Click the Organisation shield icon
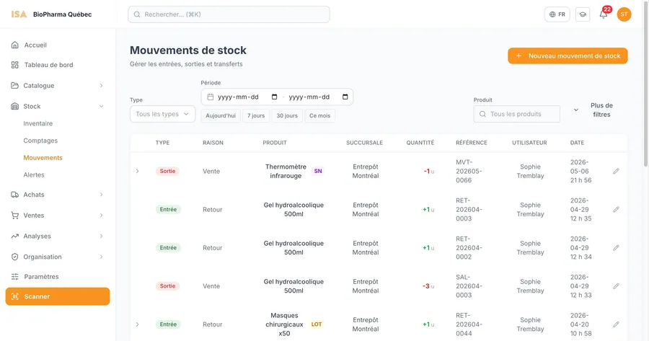The height and width of the screenshot is (341, 649). pos(15,257)
